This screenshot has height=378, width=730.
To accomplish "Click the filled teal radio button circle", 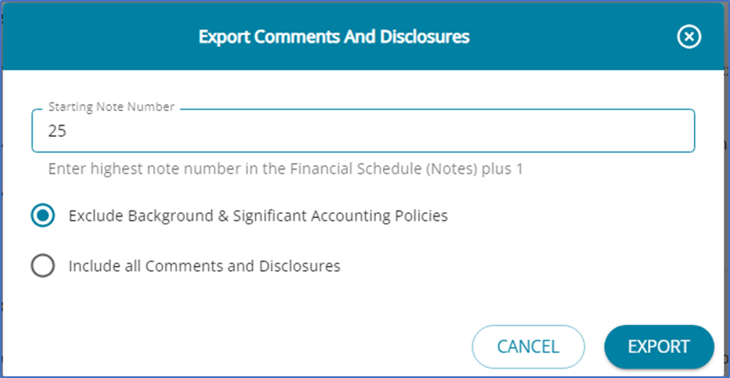I will [x=43, y=216].
